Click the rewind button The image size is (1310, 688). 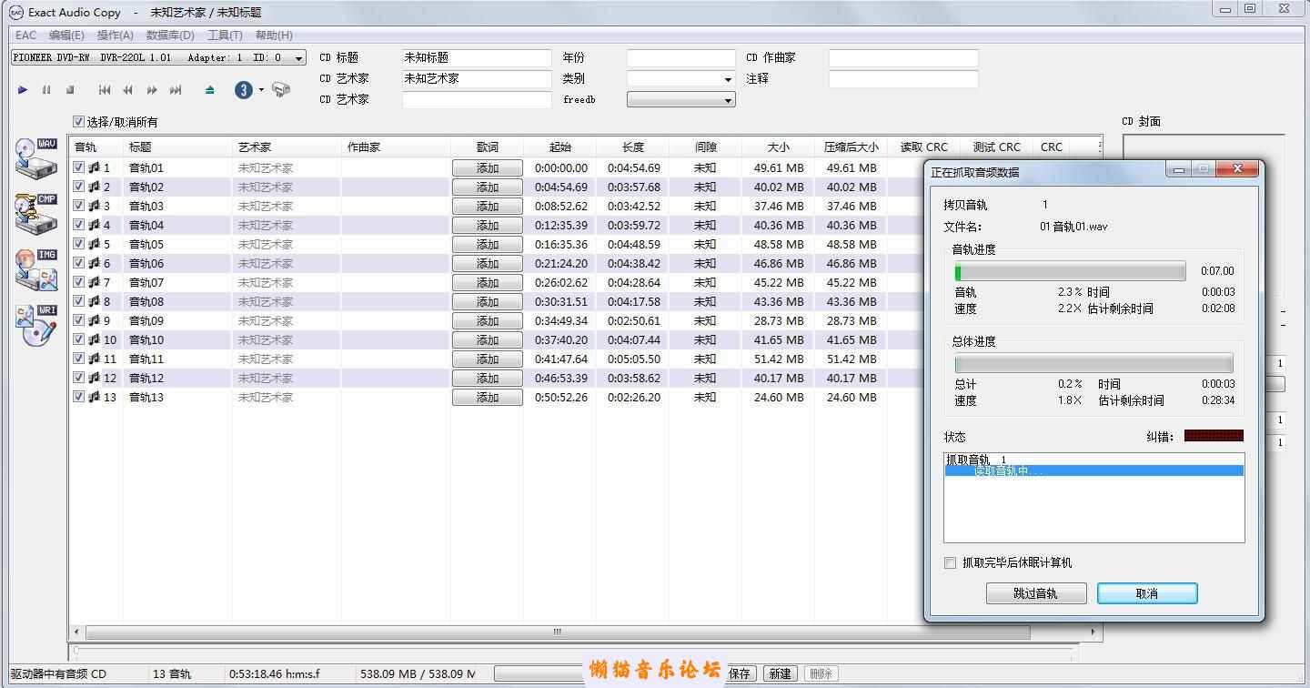[128, 90]
